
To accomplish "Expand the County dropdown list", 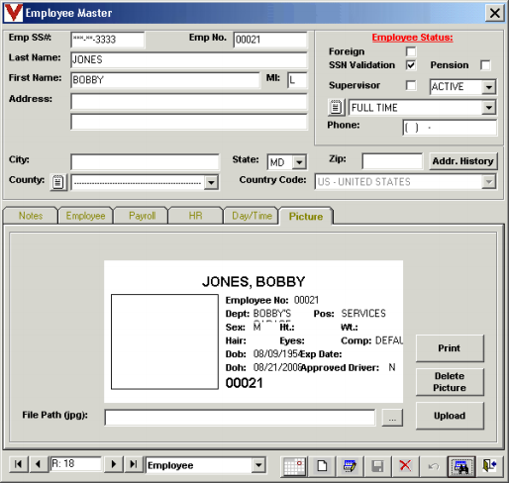I will (x=211, y=182).
